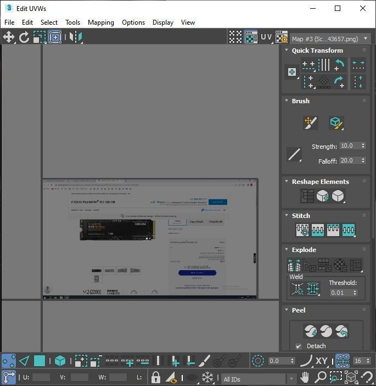
Task: Space horizontally in Quick Transform
Action: coord(358,65)
